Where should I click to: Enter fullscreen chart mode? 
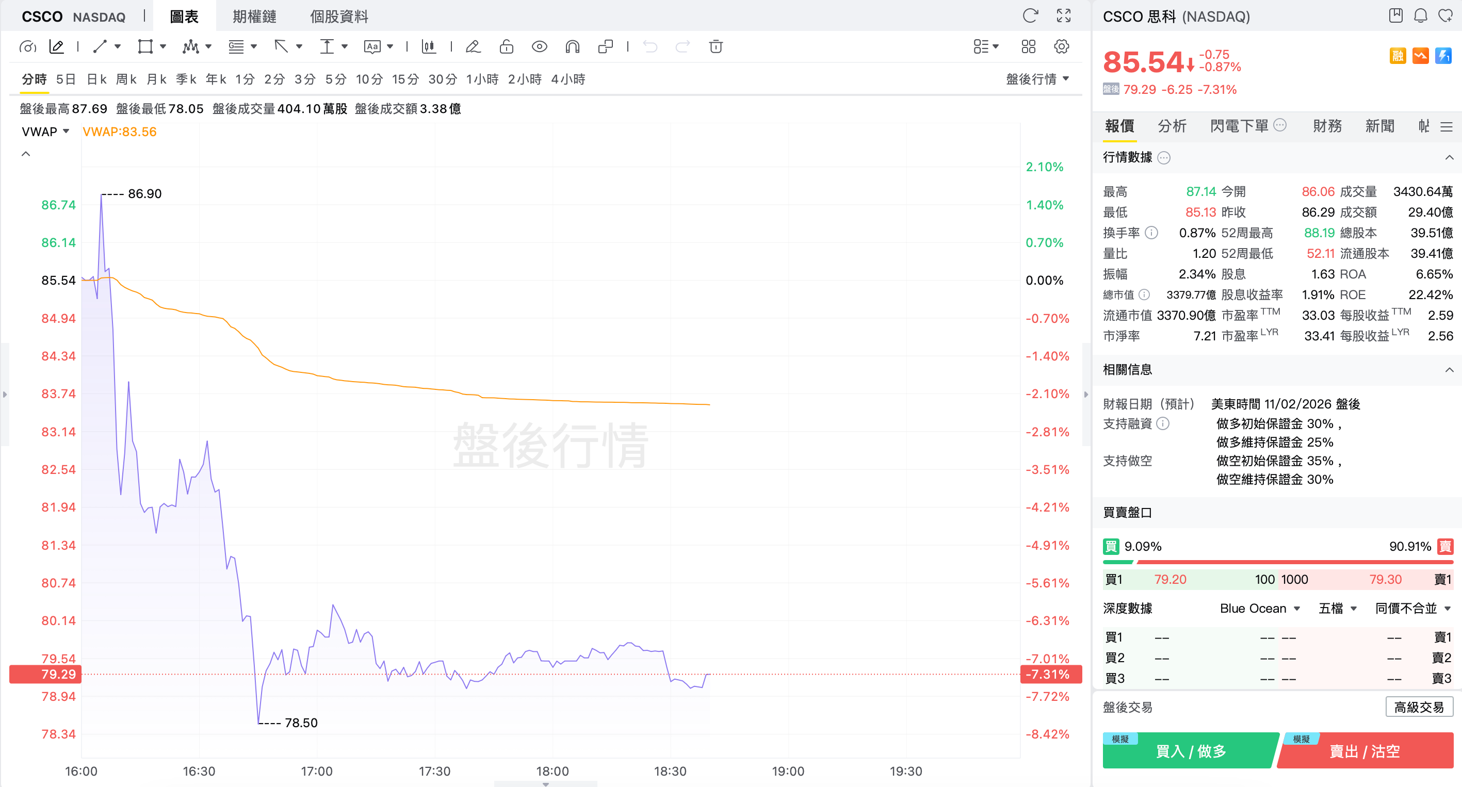(1064, 15)
